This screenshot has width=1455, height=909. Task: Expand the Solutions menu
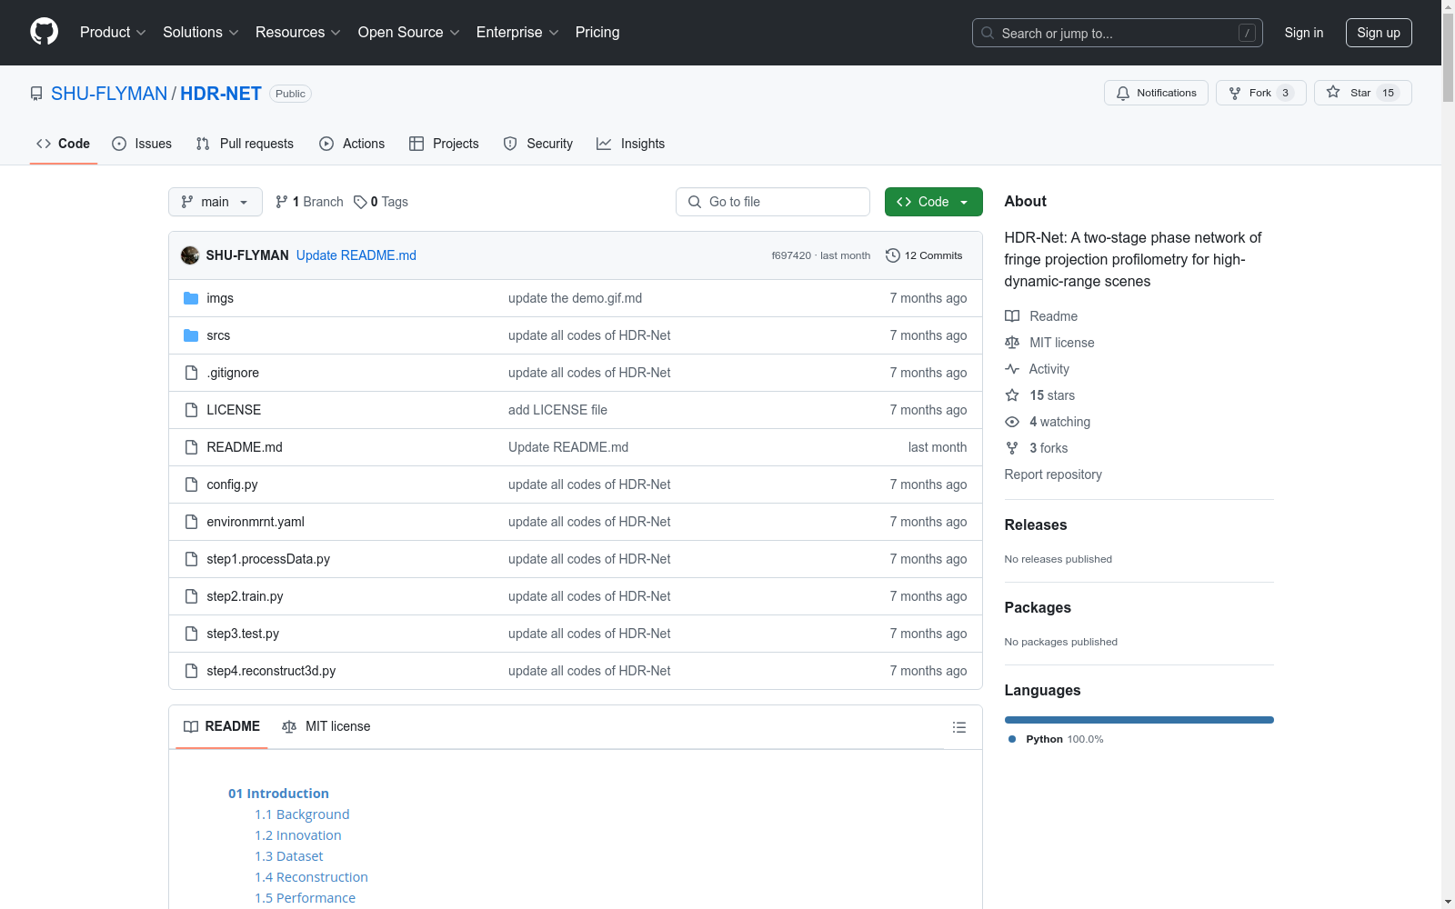(x=201, y=33)
